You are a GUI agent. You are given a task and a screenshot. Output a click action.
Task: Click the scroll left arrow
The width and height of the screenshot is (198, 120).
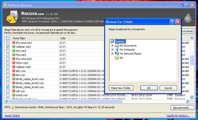pyautogui.click(x=7, y=101)
